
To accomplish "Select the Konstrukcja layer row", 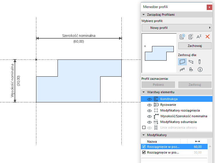I will pos(177,99).
